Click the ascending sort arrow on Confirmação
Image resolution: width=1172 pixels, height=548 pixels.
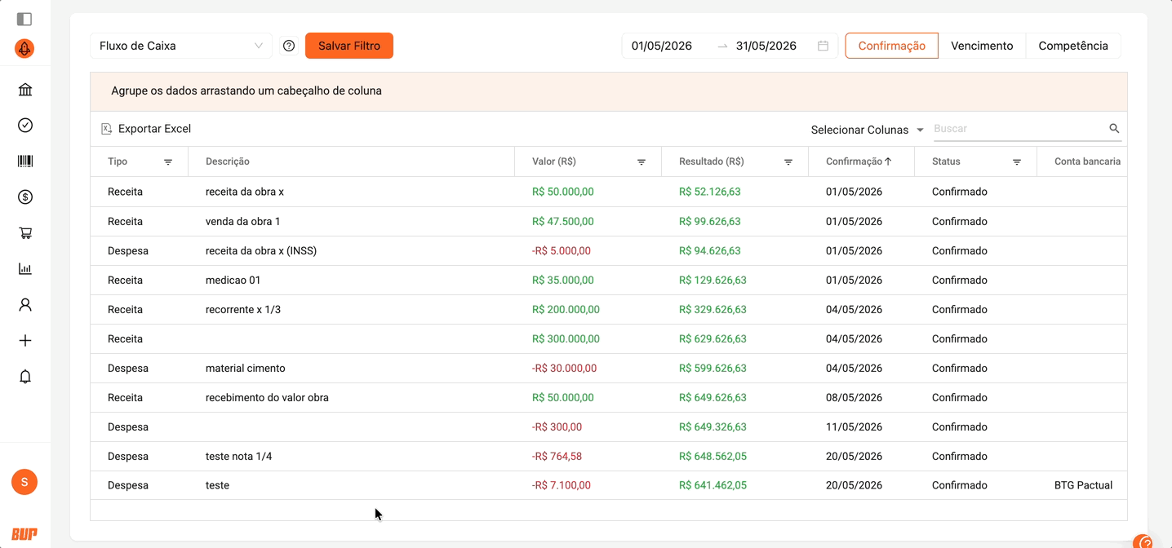pyautogui.click(x=888, y=161)
